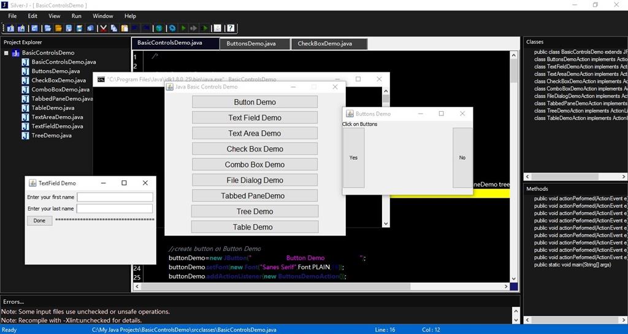Click the Copy toolbar icon
Image resolution: width=628 pixels, height=334 pixels.
tap(113, 28)
